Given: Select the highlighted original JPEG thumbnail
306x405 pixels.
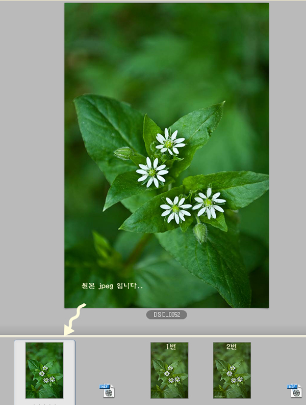Looking at the screenshot, I should click(44, 370).
